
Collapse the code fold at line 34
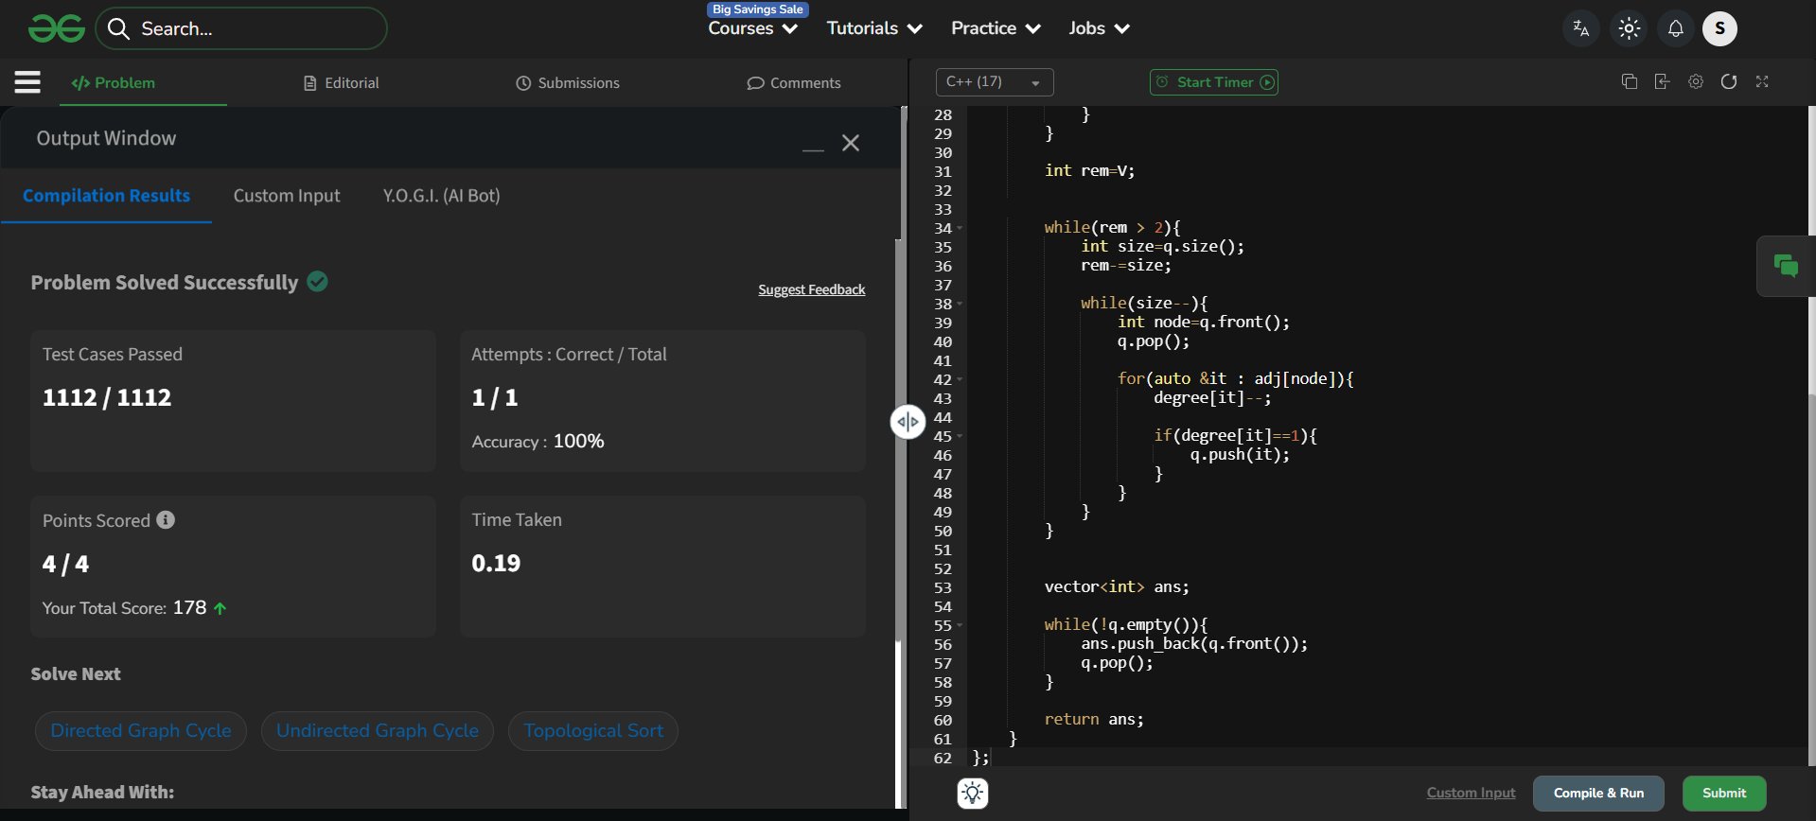point(960,228)
